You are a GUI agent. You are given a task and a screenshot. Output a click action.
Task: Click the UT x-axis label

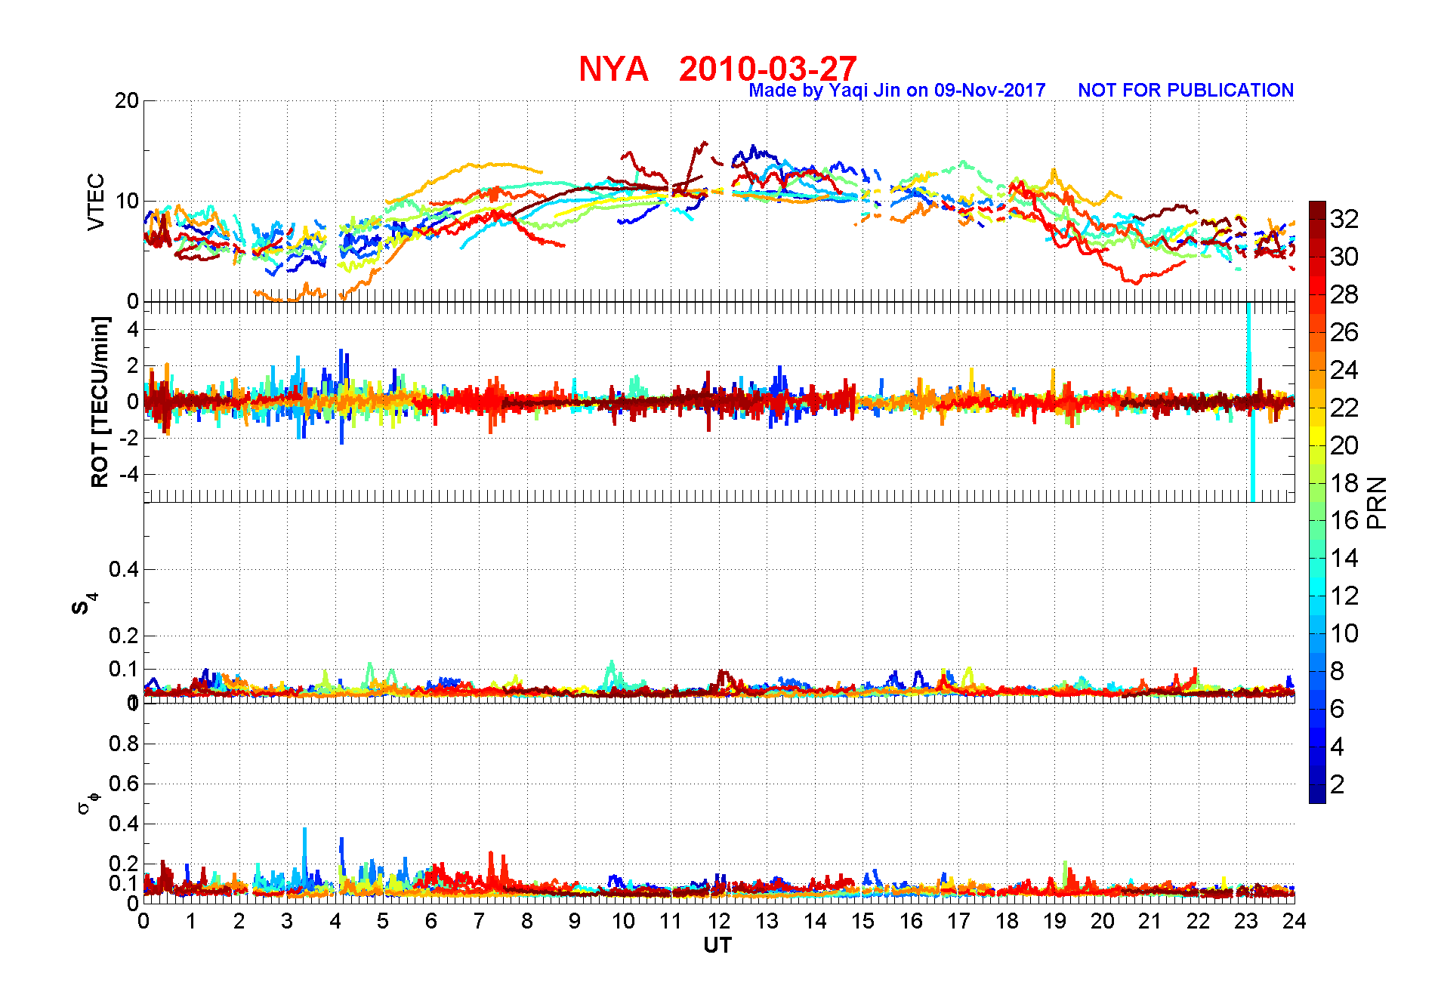[x=717, y=945]
